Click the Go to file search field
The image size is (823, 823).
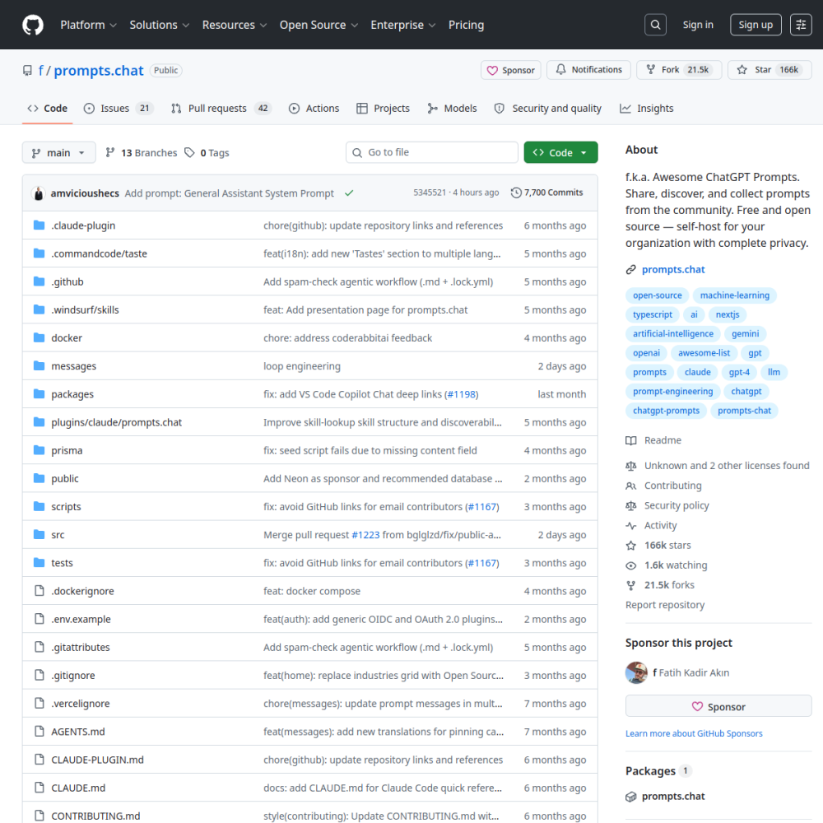point(431,152)
